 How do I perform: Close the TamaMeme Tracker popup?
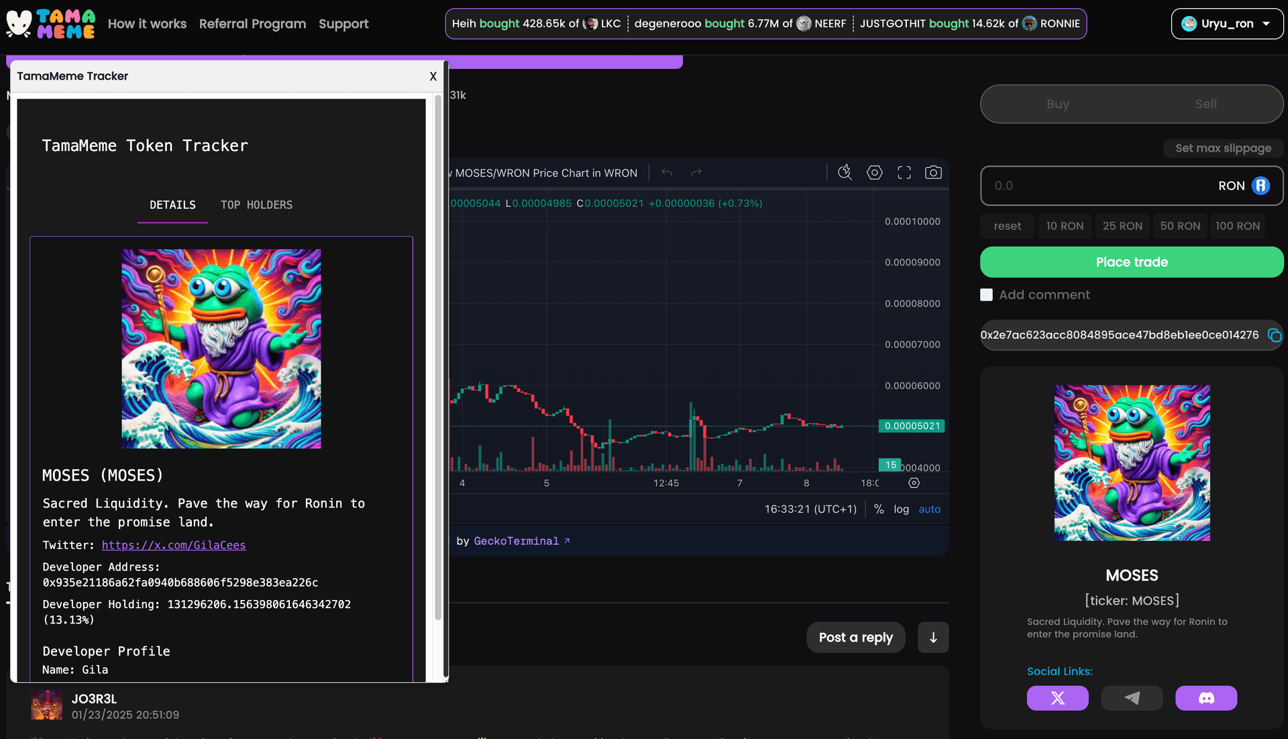[x=433, y=77]
